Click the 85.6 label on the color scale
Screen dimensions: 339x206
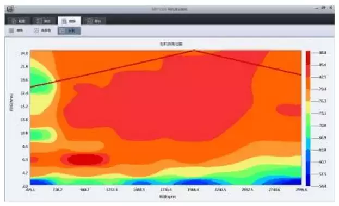pyautogui.click(x=323, y=65)
